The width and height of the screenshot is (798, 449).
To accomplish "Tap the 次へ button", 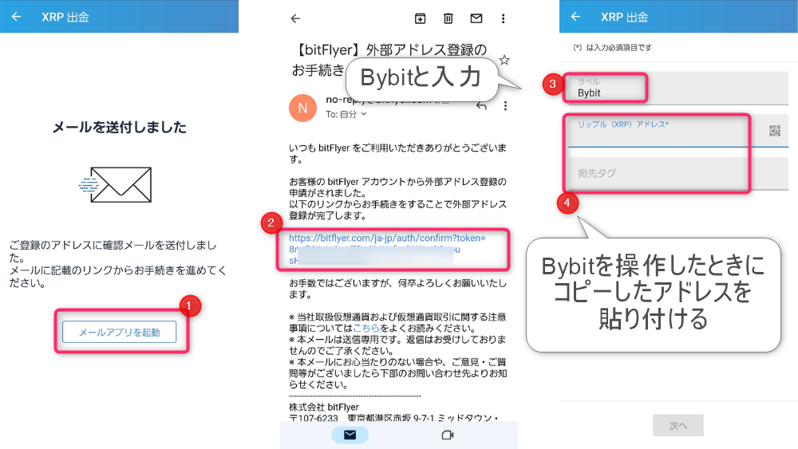I will click(x=678, y=426).
